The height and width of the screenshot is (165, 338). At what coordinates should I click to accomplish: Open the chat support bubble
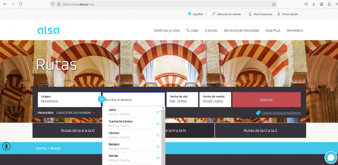tap(331, 158)
